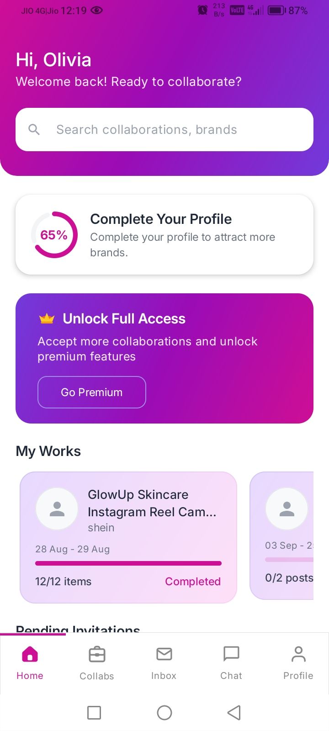Click the search collaborations input field
329x731 pixels.
174,130
